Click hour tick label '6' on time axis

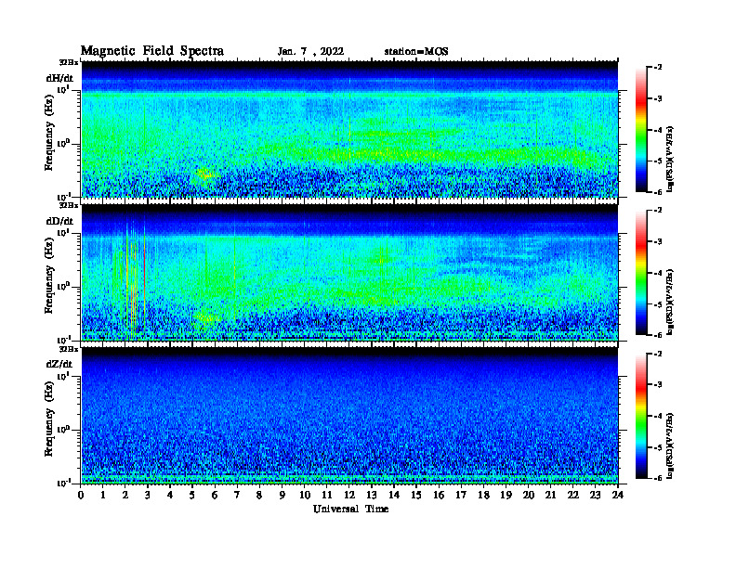(215, 495)
